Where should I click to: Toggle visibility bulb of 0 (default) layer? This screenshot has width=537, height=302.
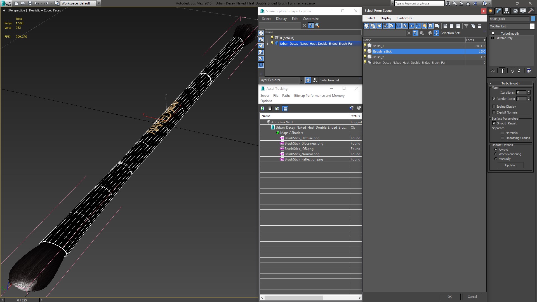272,38
